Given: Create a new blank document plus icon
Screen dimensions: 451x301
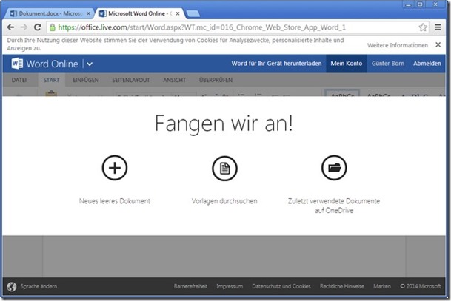Looking at the screenshot, I should tap(115, 168).
